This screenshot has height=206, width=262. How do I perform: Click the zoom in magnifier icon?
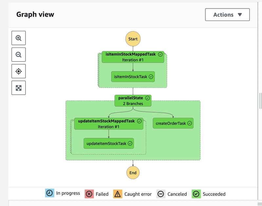(19, 38)
